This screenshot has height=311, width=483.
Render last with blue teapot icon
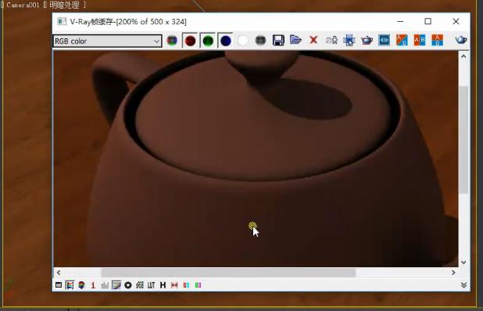(x=461, y=40)
